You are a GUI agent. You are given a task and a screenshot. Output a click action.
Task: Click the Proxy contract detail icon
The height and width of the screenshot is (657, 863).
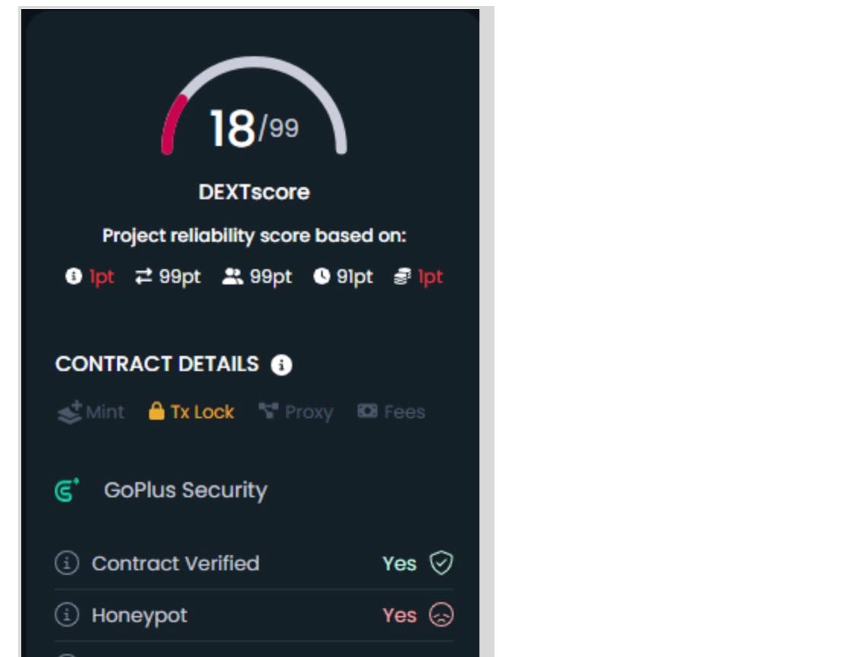[269, 411]
